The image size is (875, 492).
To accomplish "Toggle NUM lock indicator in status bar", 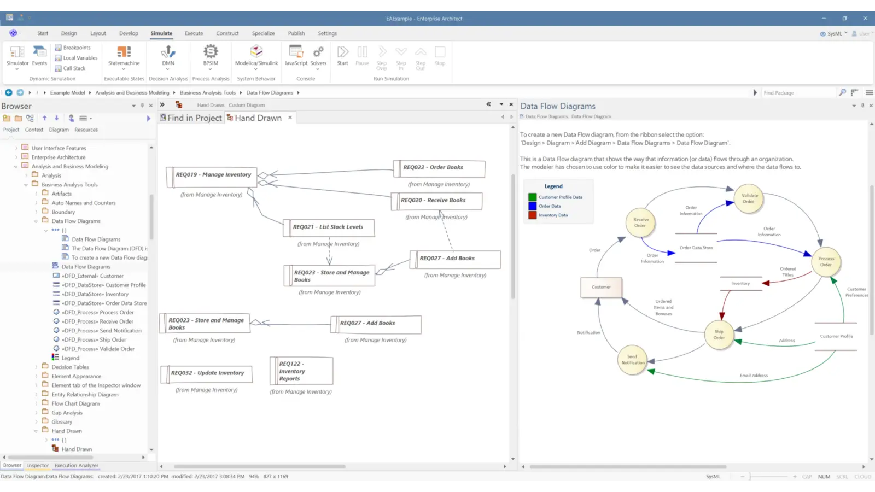I will 824,476.
